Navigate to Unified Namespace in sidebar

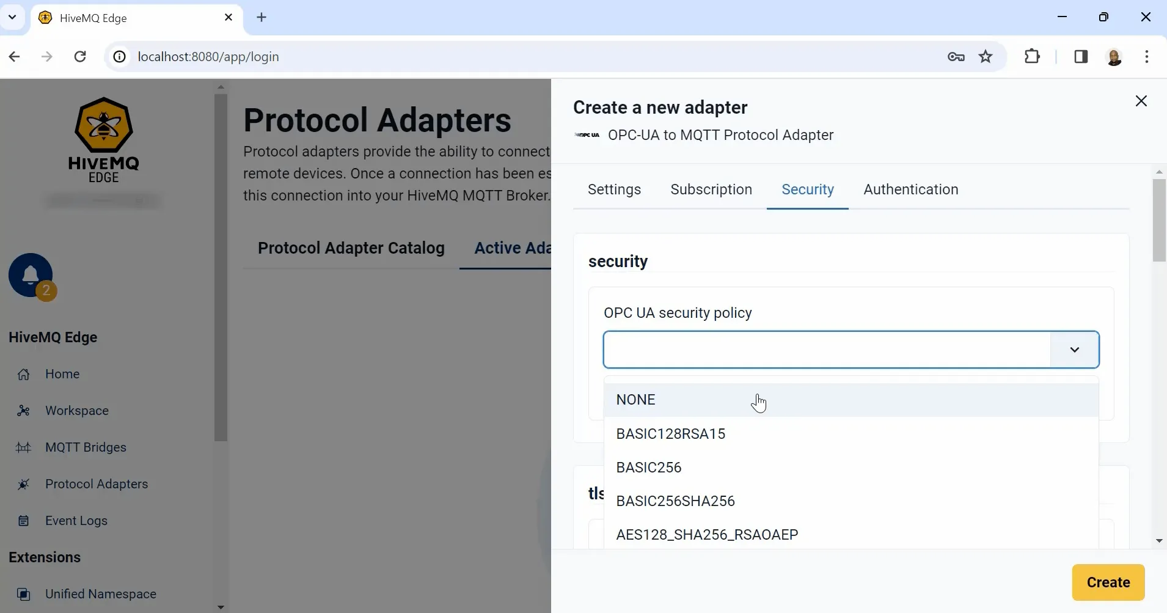pyautogui.click(x=101, y=594)
